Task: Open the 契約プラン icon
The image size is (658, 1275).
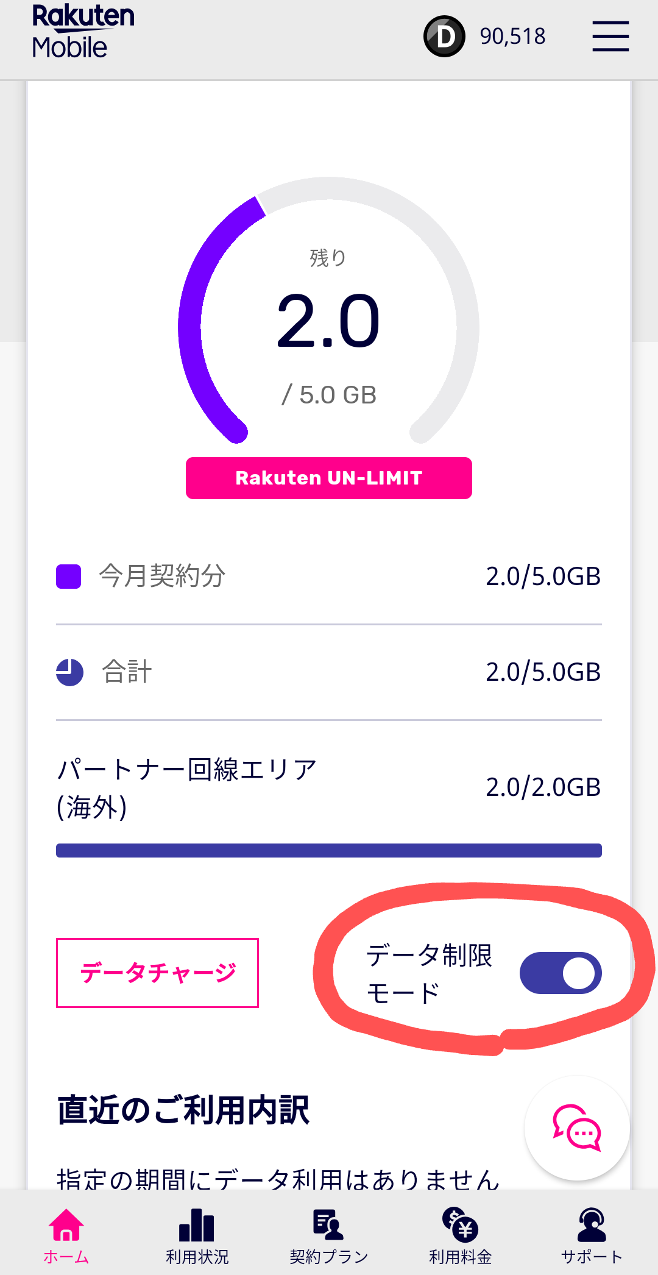Action: click(x=328, y=1225)
